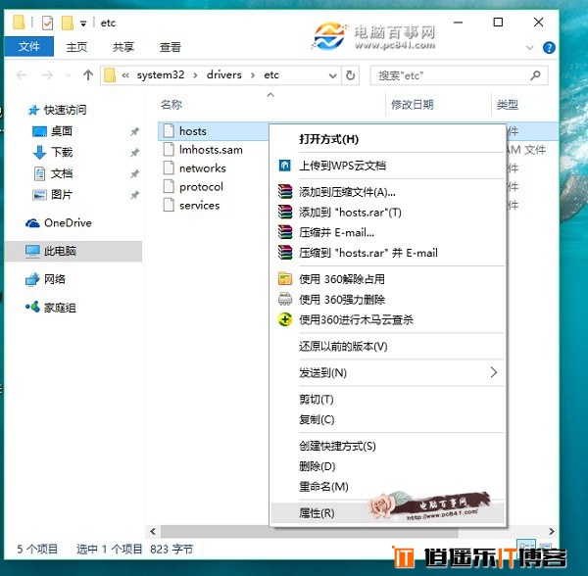Switch to the 主页 ribbon tab
Viewport: 588px width, 576px height.
click(76, 47)
